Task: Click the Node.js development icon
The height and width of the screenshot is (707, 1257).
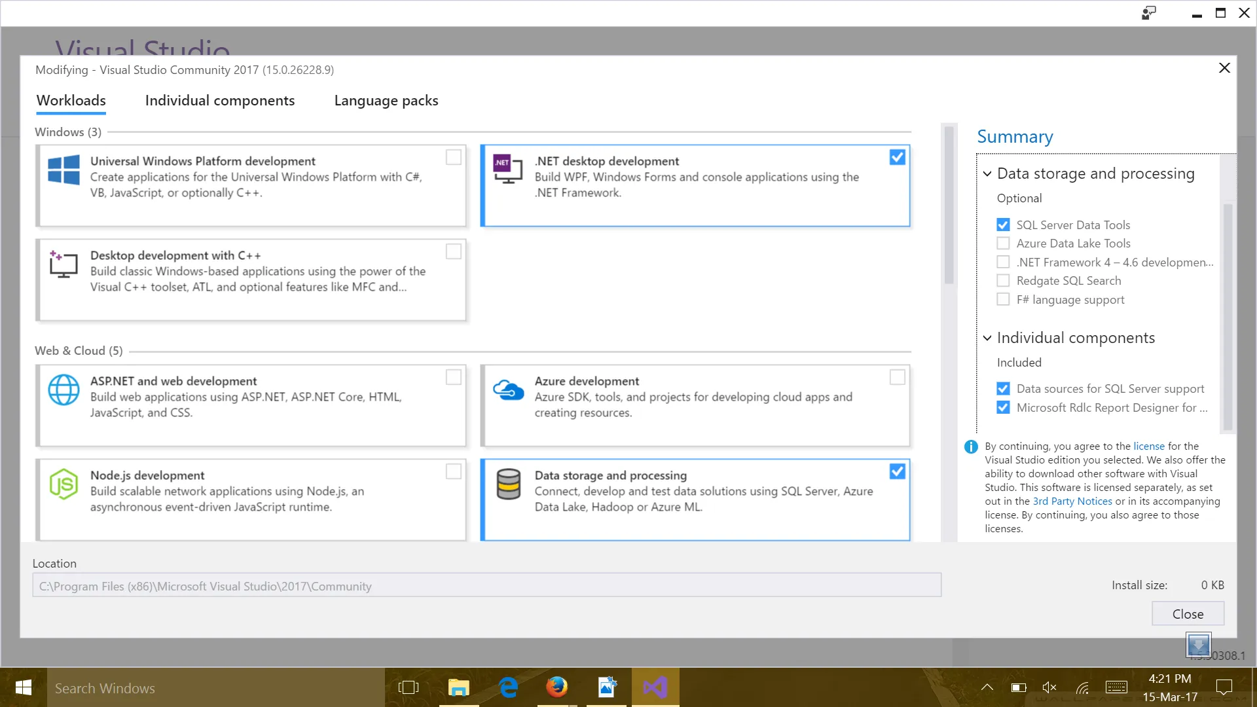Action: pos(64,484)
